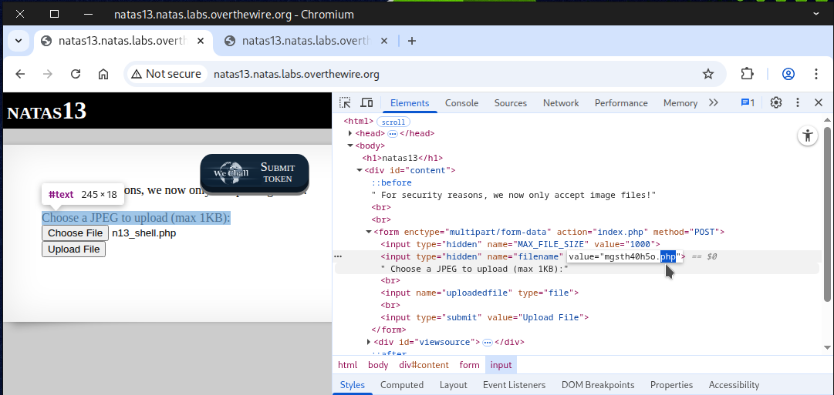Close the DevTools panel
834x395 pixels.
point(818,102)
